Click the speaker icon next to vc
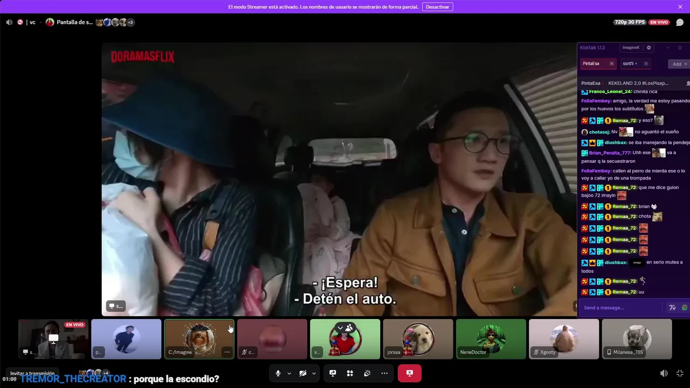This screenshot has width=690, height=388. pos(9,22)
